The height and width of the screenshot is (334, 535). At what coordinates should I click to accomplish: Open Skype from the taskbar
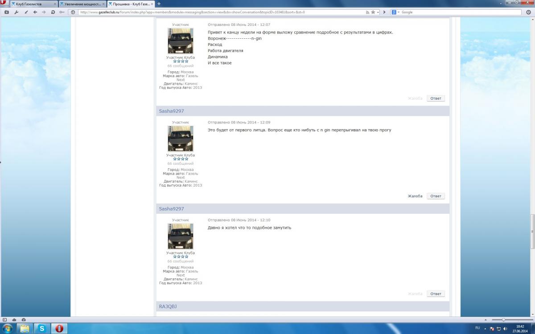pos(42,328)
